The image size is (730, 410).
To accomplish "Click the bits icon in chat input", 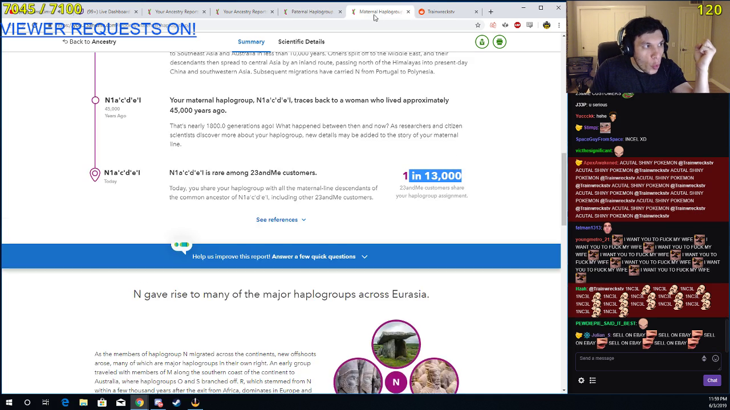I will point(704,358).
